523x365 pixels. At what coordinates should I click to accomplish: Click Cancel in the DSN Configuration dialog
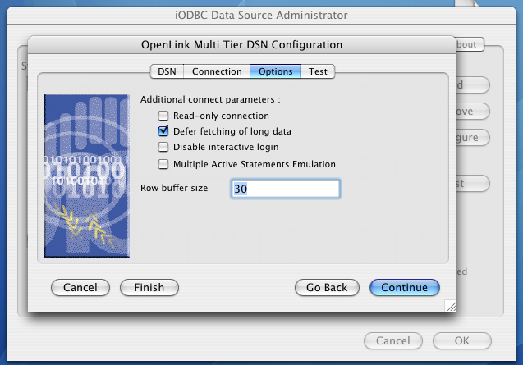80,287
